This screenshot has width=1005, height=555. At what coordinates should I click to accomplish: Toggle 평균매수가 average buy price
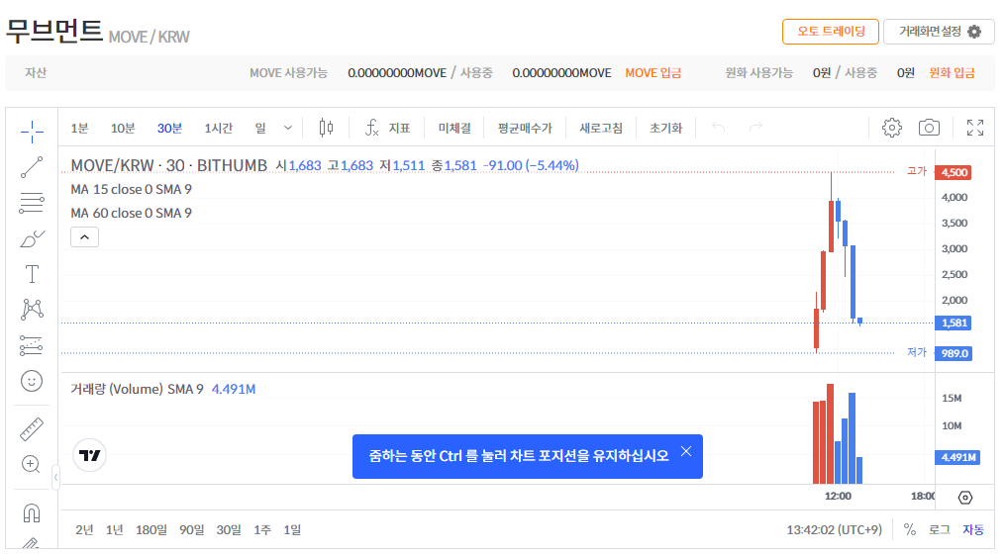pyautogui.click(x=525, y=128)
